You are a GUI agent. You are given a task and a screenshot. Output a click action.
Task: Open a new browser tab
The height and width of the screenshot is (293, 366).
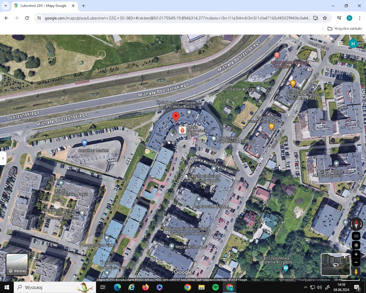(x=83, y=6)
